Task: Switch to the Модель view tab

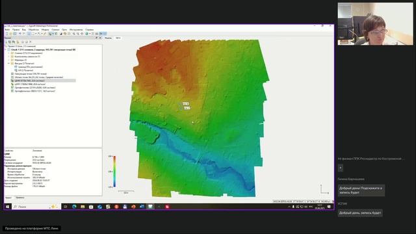Action: 109,38
